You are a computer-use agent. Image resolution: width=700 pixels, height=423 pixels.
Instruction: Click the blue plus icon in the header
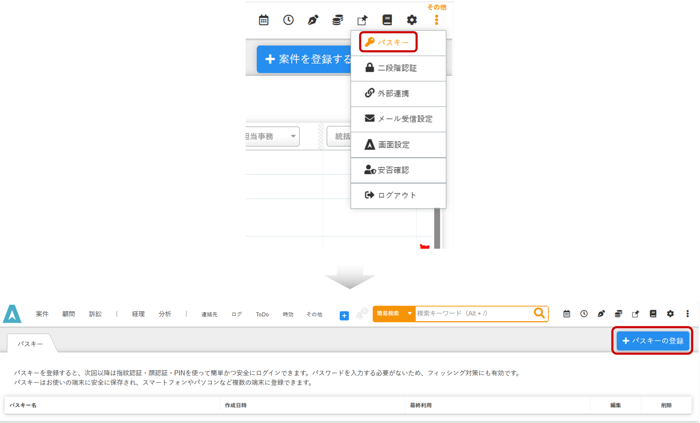(x=344, y=315)
